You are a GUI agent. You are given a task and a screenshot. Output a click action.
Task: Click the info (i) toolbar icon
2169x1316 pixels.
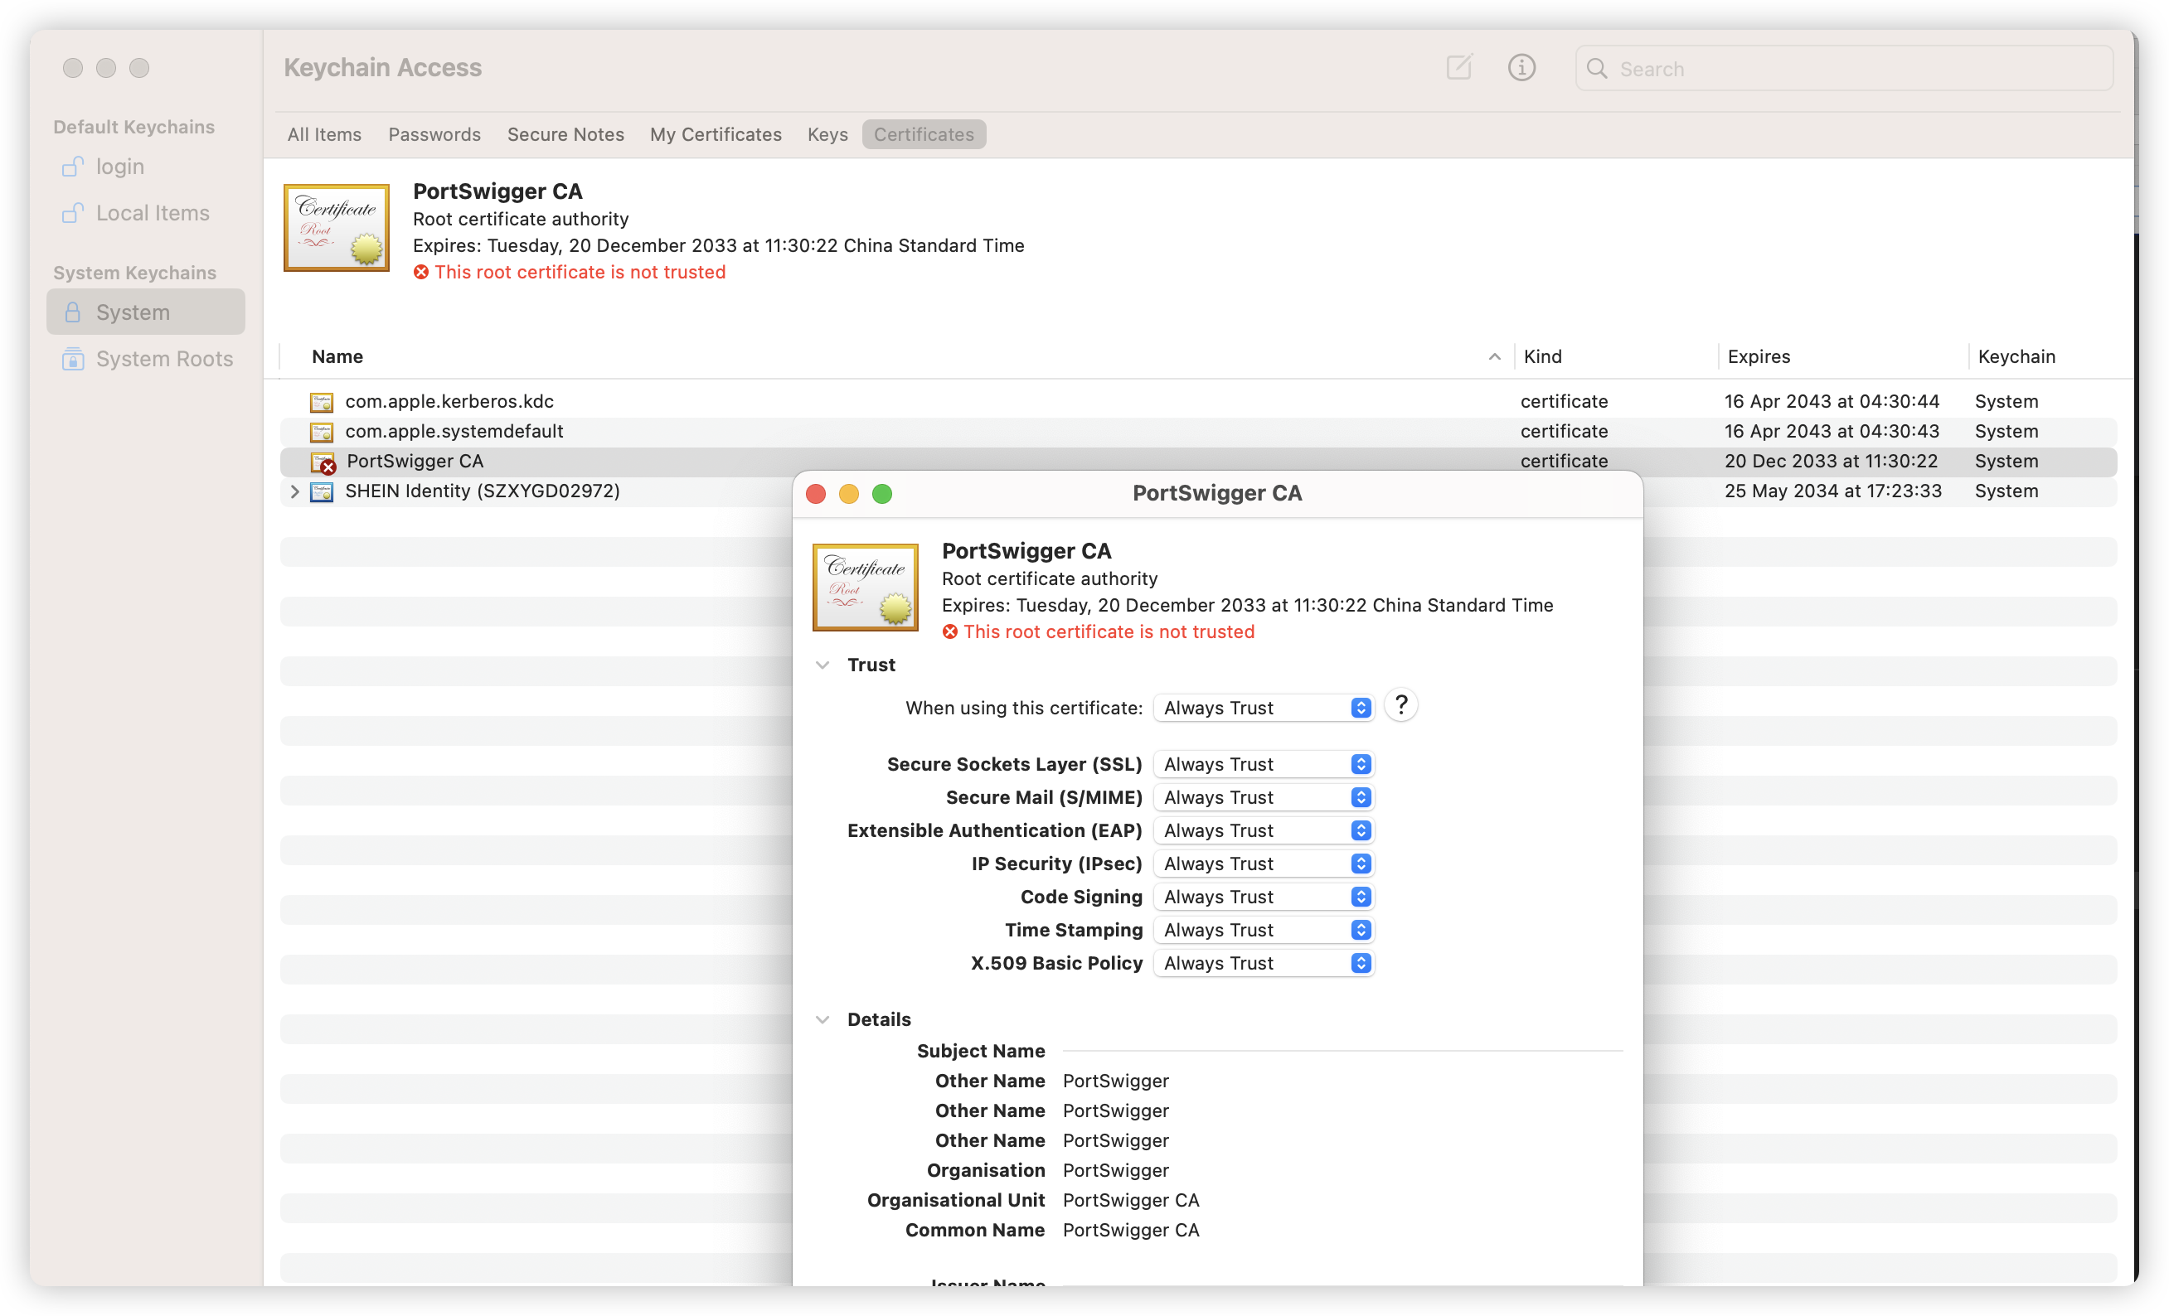pyautogui.click(x=1521, y=68)
